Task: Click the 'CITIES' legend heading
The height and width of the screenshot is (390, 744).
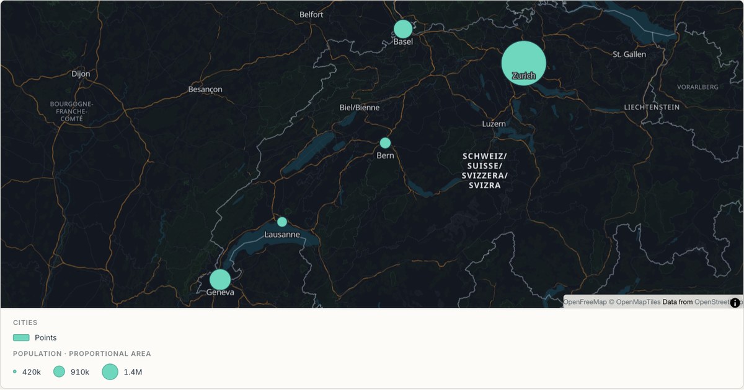Action: tap(25, 323)
